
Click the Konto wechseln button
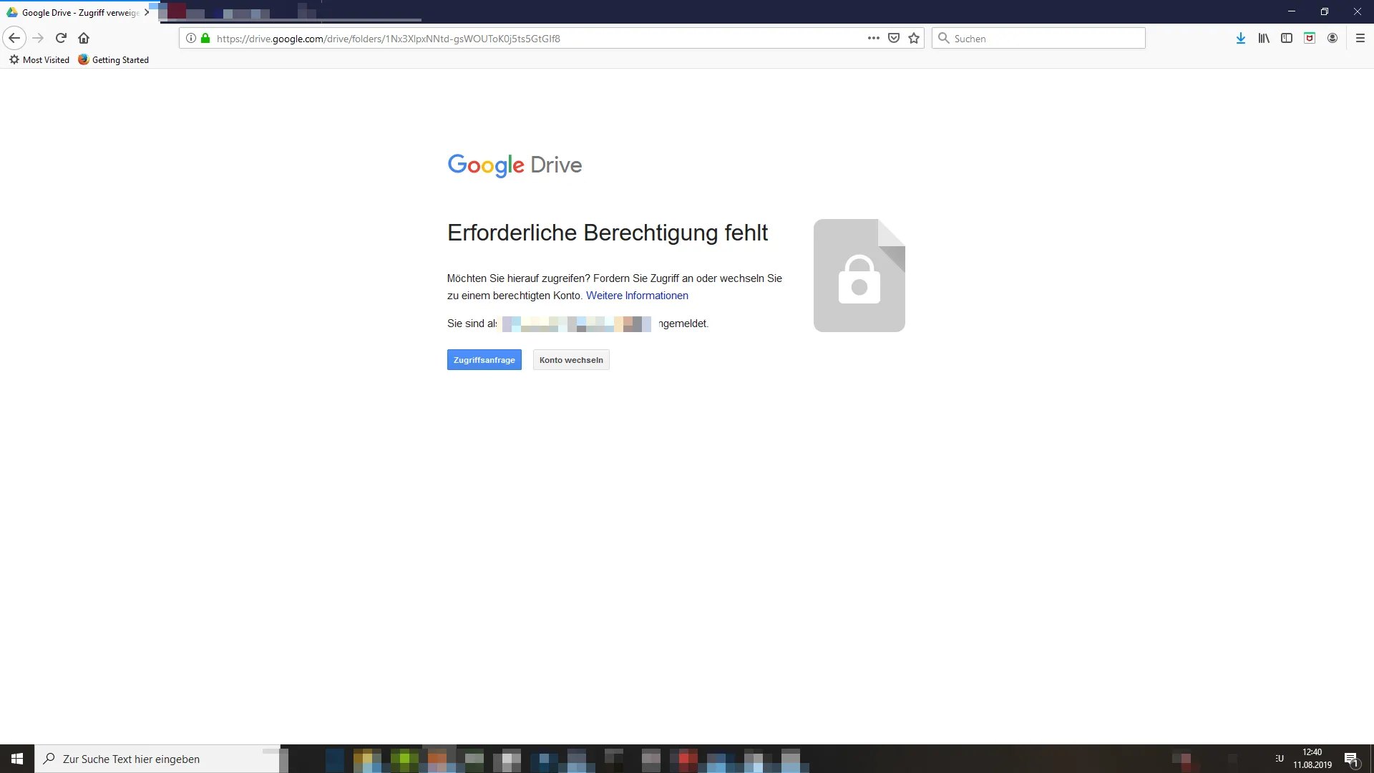tap(571, 360)
